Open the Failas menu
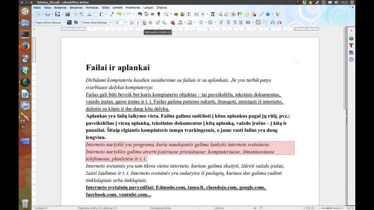 click(x=37, y=8)
